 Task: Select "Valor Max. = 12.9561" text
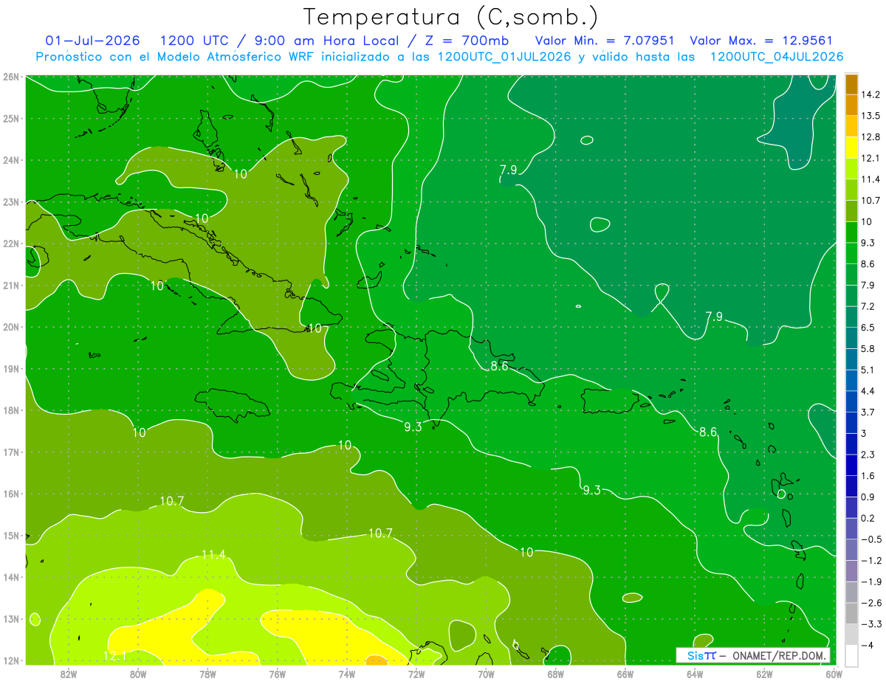coord(761,40)
